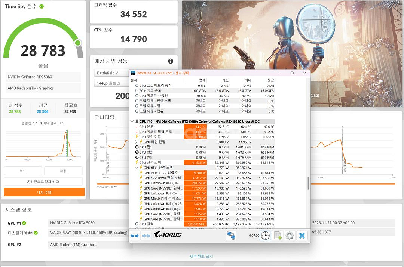Screen dimensions: 404x267
Task: Click the fan icon next to GPU 팬1
Action: tap(136, 147)
